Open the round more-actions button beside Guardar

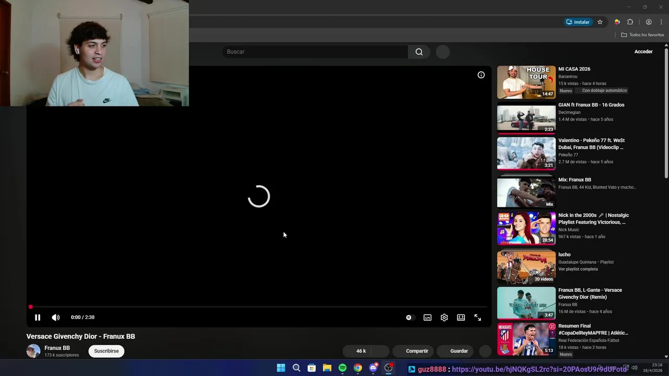tap(485, 351)
